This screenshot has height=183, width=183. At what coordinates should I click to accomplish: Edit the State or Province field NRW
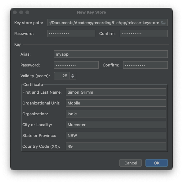pos(116,135)
